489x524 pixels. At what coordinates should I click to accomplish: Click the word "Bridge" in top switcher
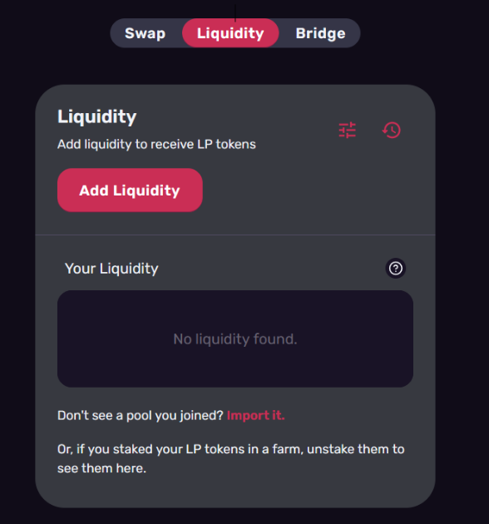(320, 33)
